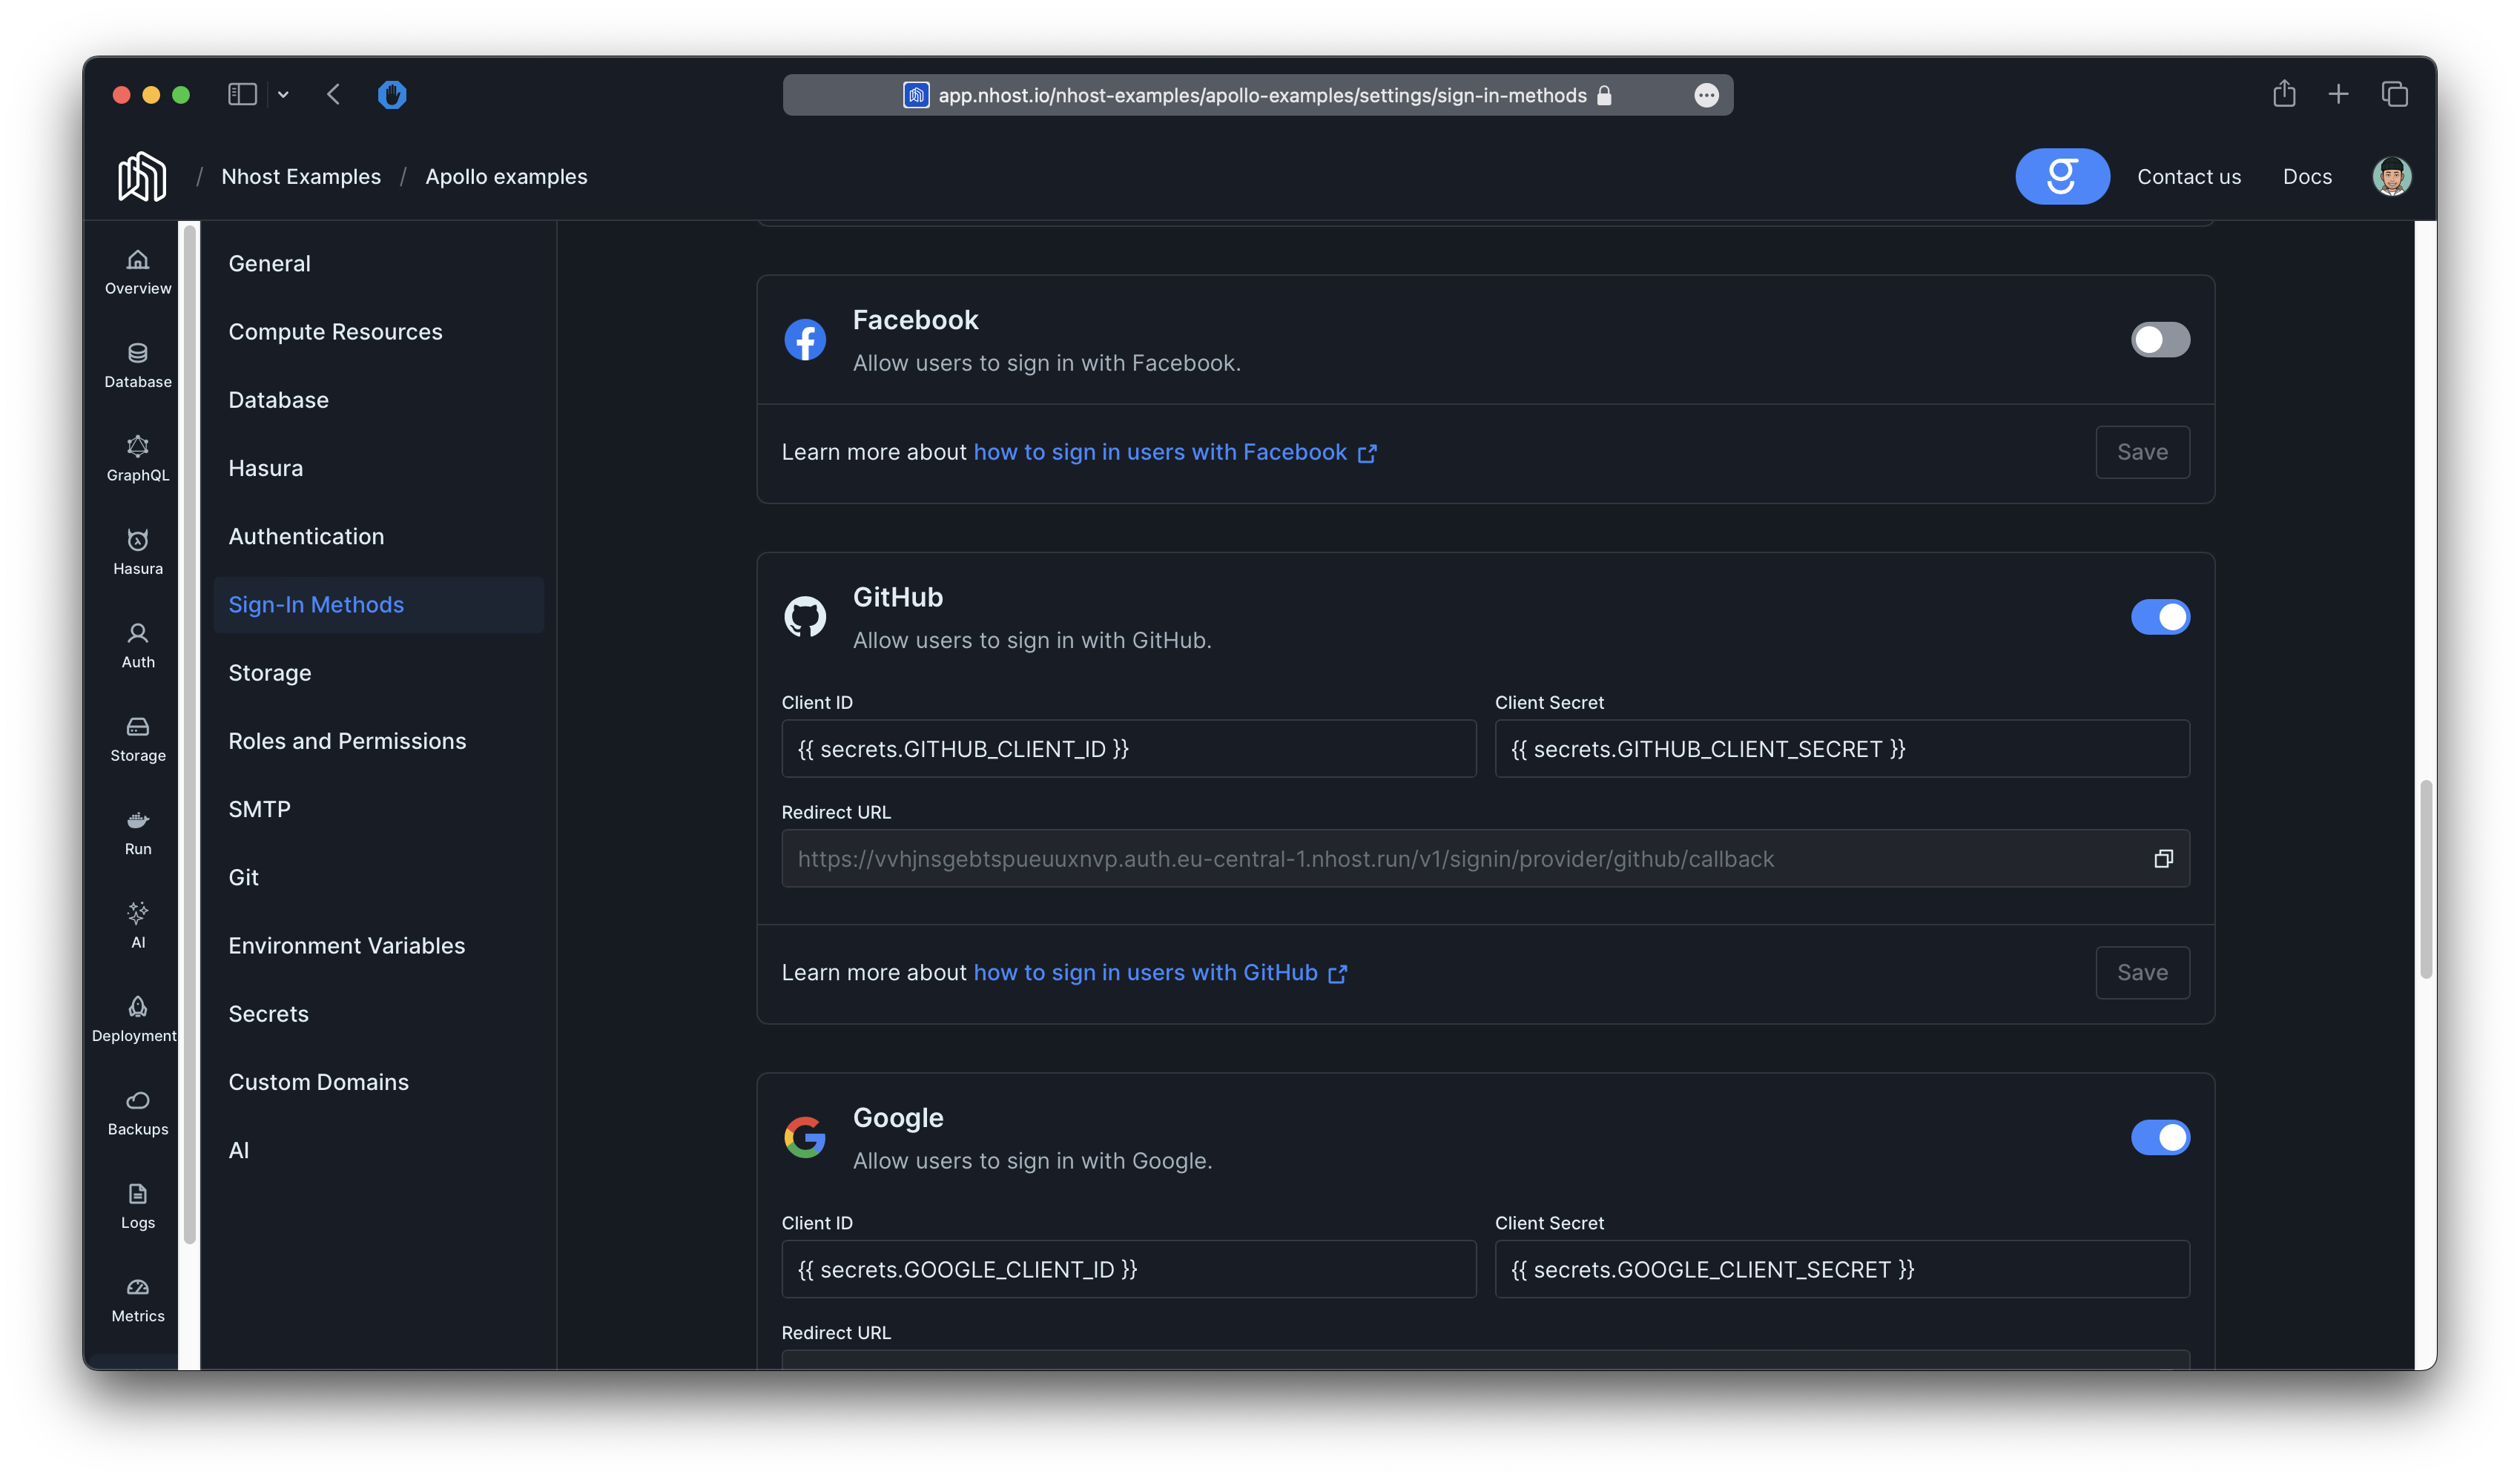Click Save in the GitHub card
This screenshot has width=2520, height=1480.
[2142, 972]
